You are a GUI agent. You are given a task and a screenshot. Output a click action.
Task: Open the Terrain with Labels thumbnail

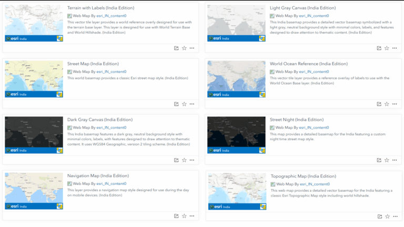[x=34, y=23]
